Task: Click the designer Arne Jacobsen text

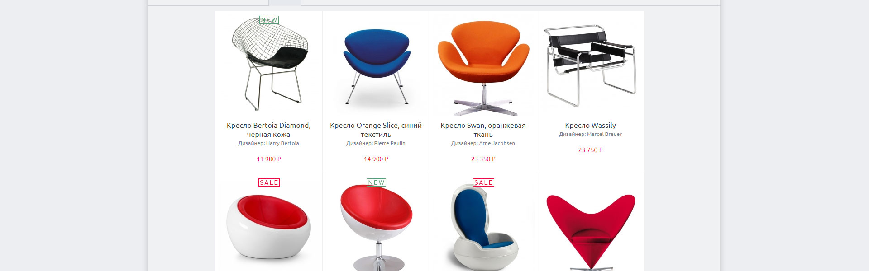Action: point(497,143)
